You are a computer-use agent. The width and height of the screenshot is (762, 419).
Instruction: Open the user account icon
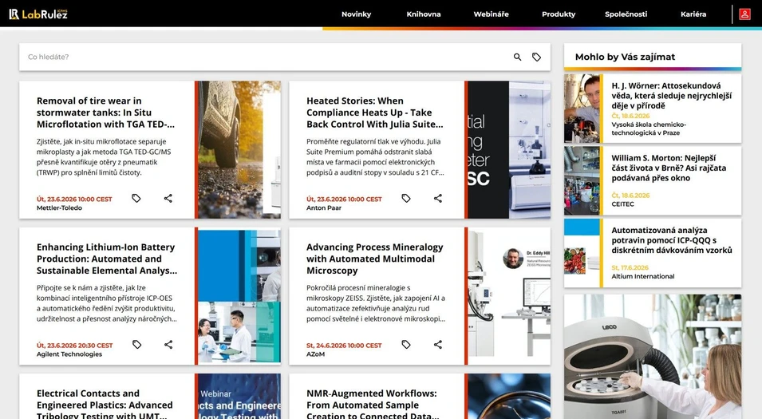[744, 14]
